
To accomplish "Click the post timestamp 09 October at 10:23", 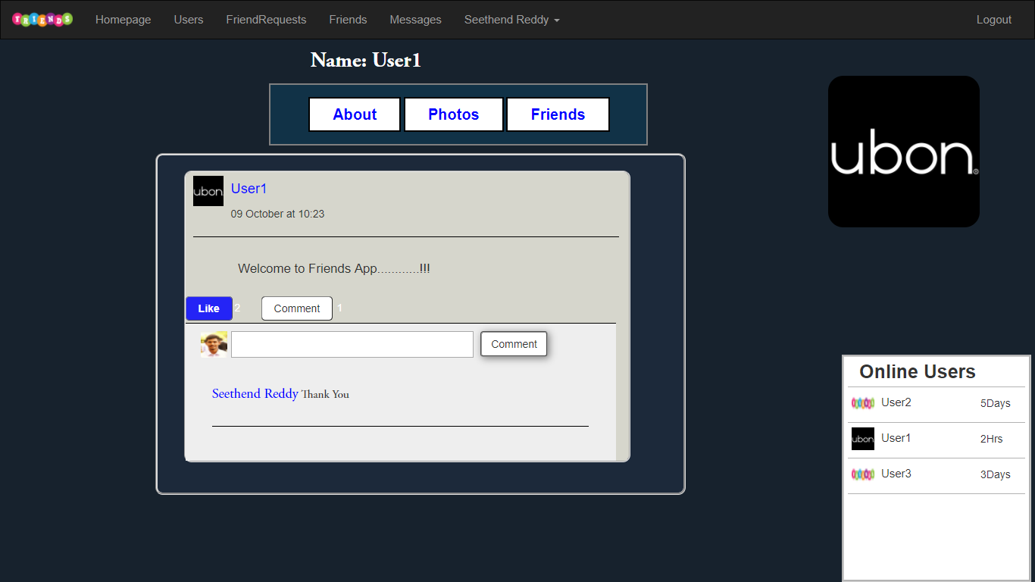I will pyautogui.click(x=277, y=214).
